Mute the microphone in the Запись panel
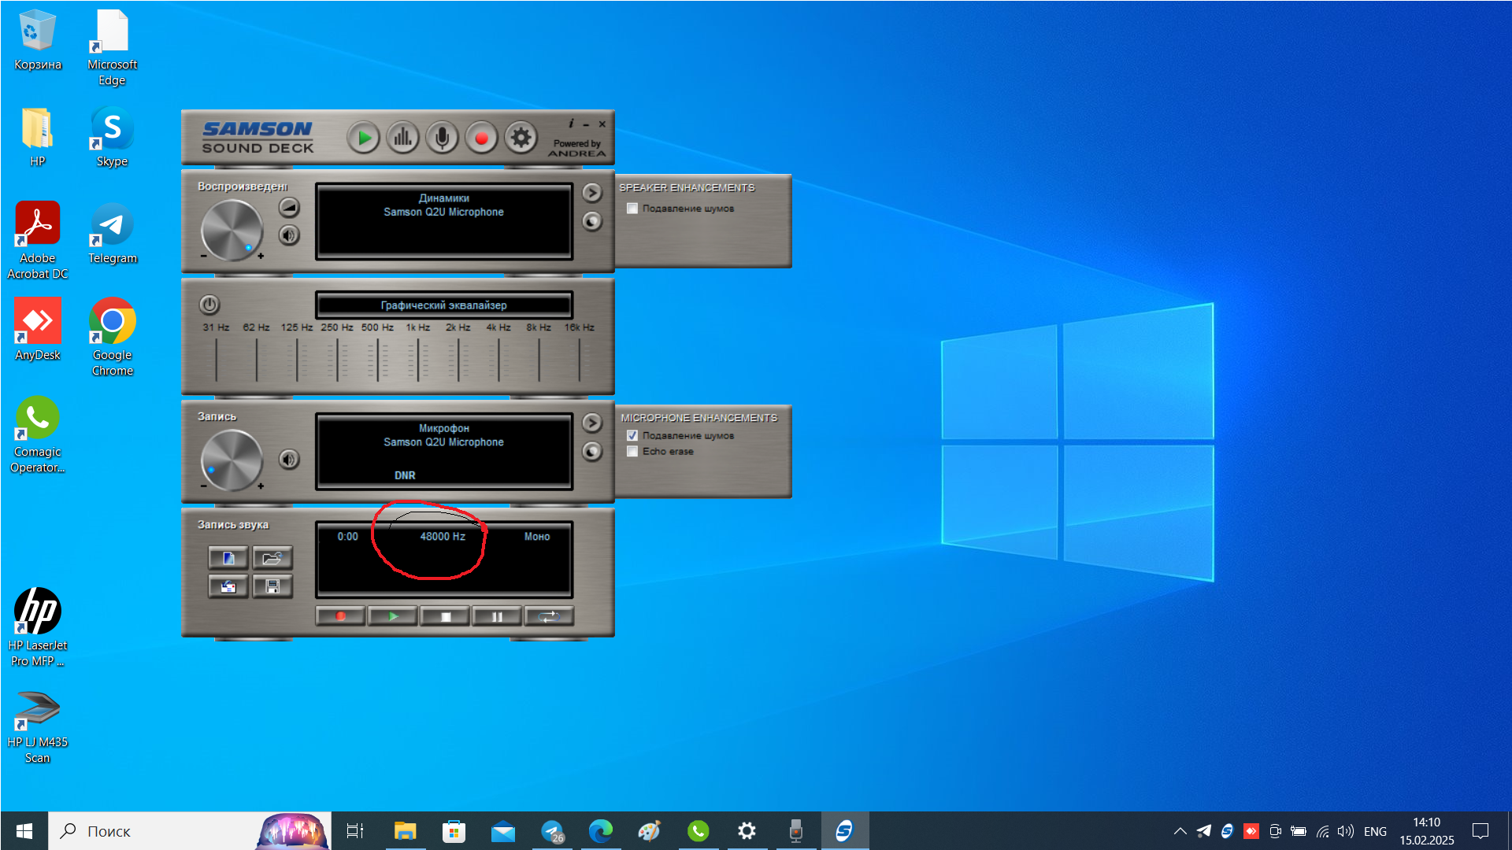Image resolution: width=1512 pixels, height=850 pixels. tap(289, 459)
